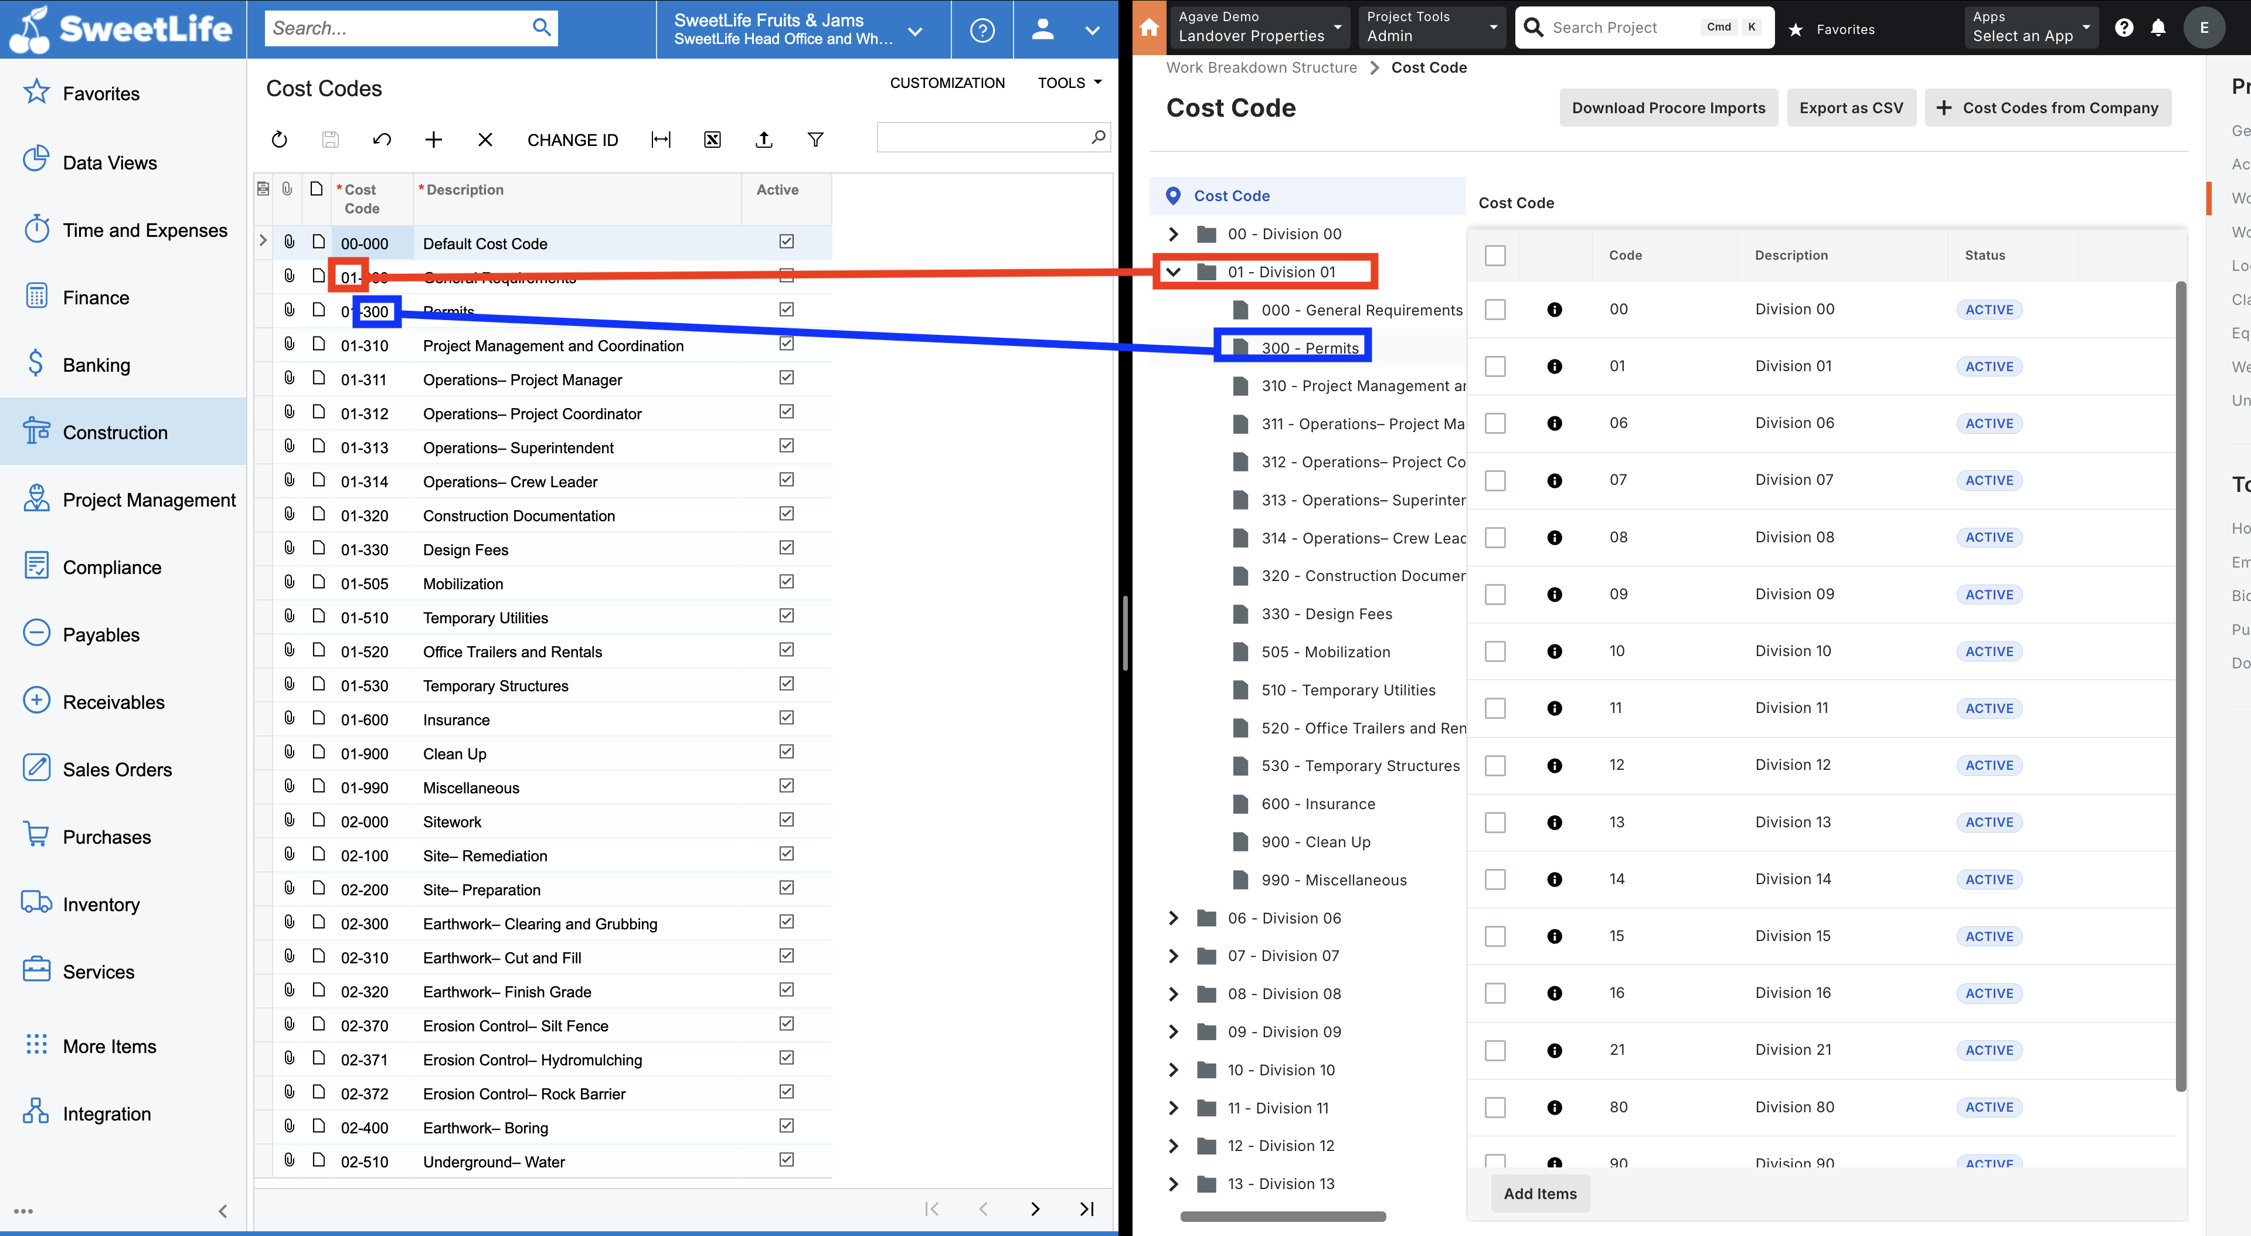Select all with the Procore header checkbox
Viewport: 2251px width, 1236px height.
click(x=1495, y=254)
